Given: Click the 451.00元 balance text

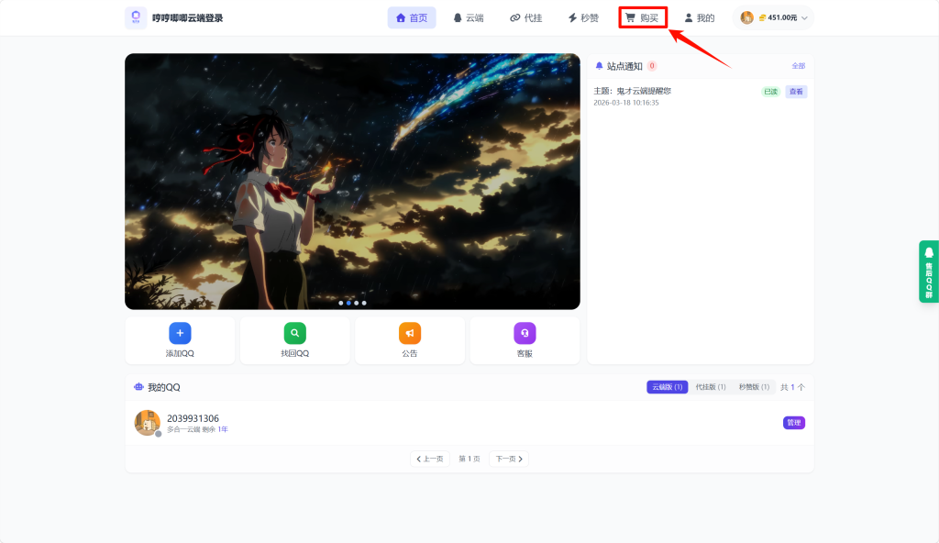Looking at the screenshot, I should point(782,18).
